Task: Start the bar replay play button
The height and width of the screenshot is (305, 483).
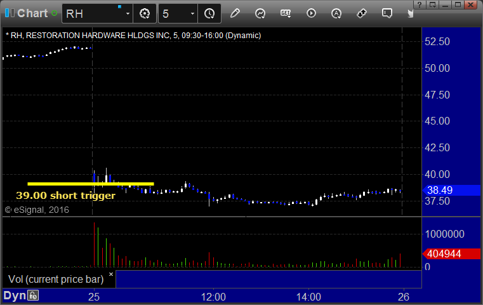Action: tap(311, 13)
